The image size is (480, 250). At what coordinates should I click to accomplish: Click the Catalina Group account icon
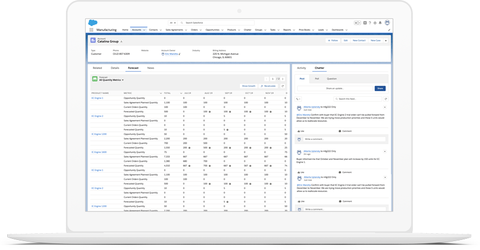tap(93, 40)
